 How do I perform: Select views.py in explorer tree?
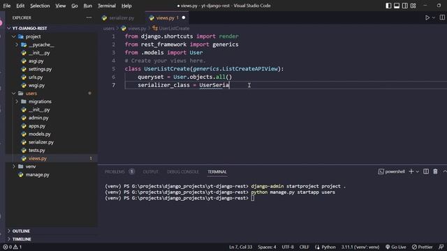tap(51, 158)
